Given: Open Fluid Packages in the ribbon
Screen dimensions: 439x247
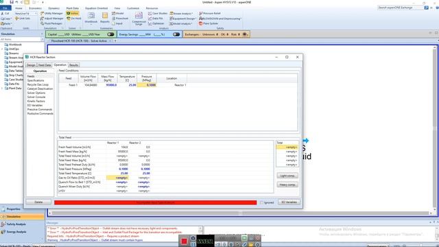Looking at the screenshot, I should pos(51,23).
